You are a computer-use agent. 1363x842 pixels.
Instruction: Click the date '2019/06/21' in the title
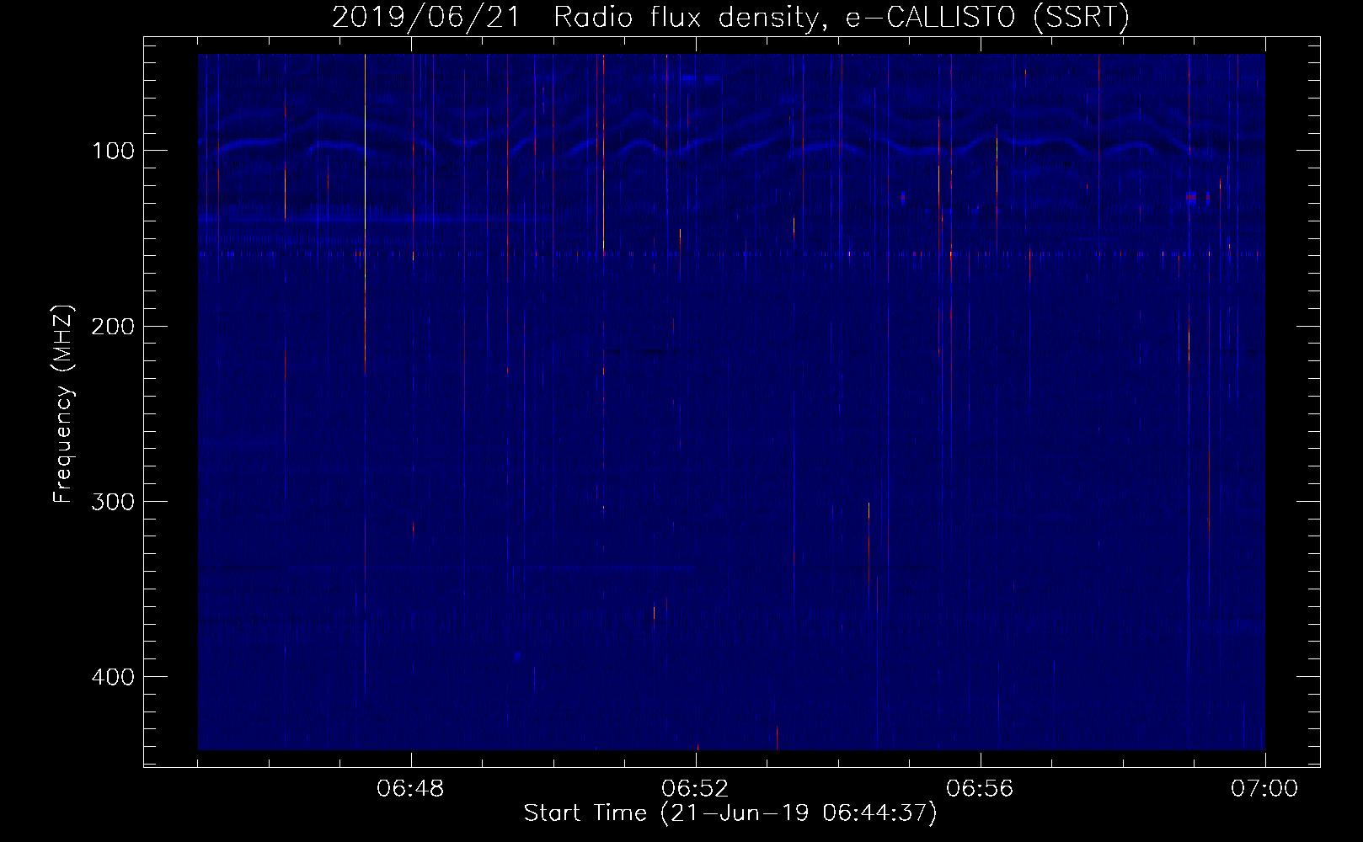click(x=425, y=18)
